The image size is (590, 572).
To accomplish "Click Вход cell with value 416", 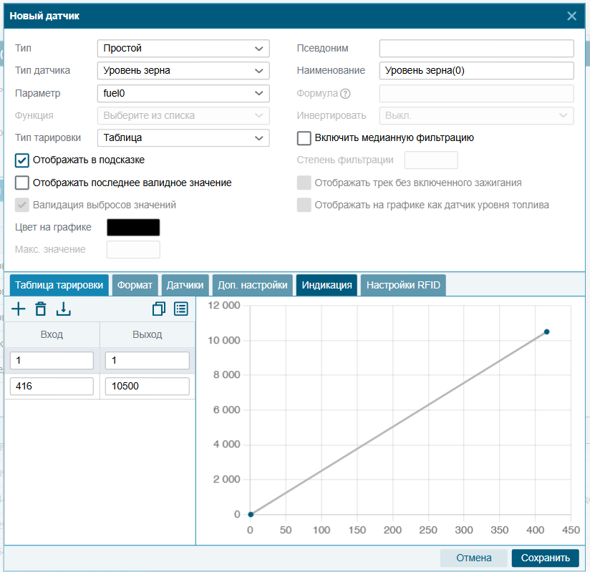I will 52,386.
